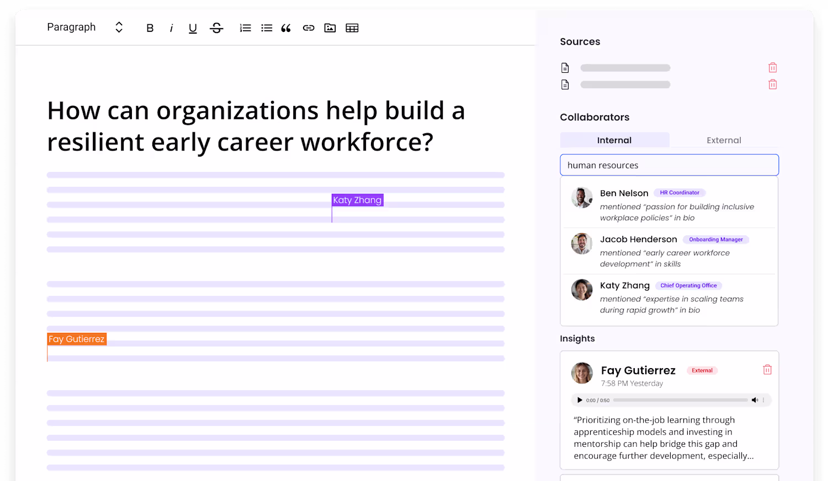The height and width of the screenshot is (481, 828).
Task: Click the "Onboarding Manager" badge
Action: [716, 240]
